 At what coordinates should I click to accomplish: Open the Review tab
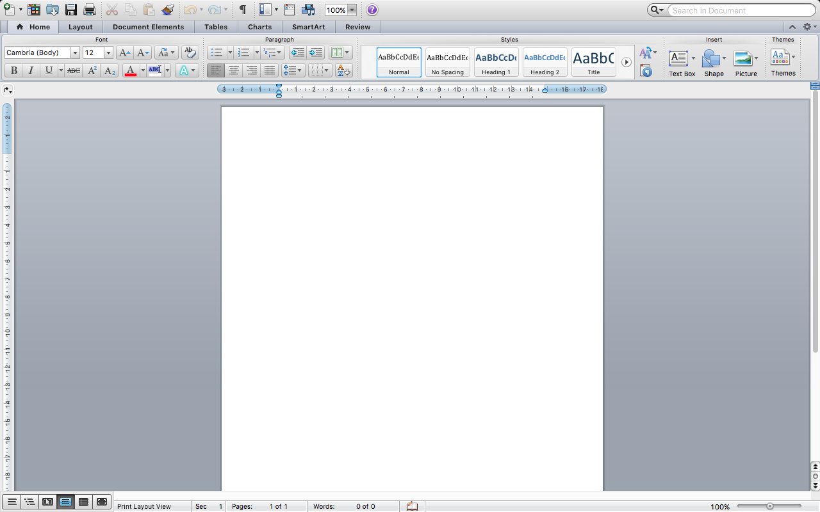(357, 27)
